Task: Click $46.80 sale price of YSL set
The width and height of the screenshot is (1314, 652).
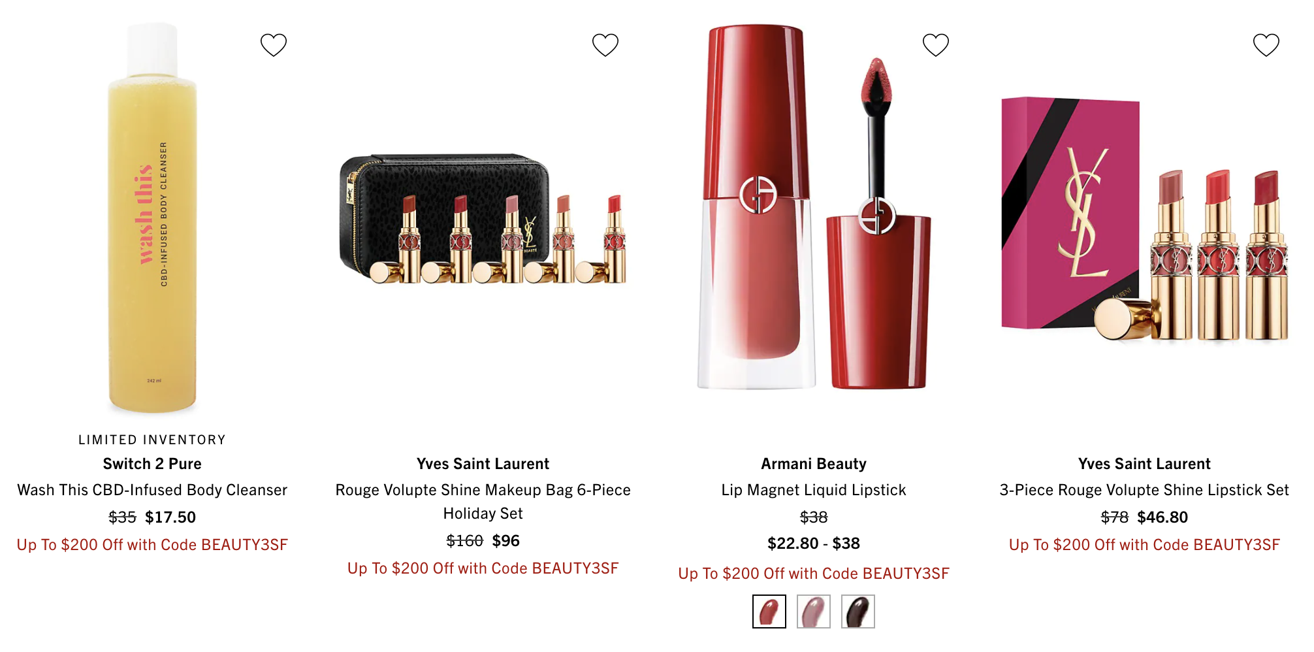Action: point(1162,517)
